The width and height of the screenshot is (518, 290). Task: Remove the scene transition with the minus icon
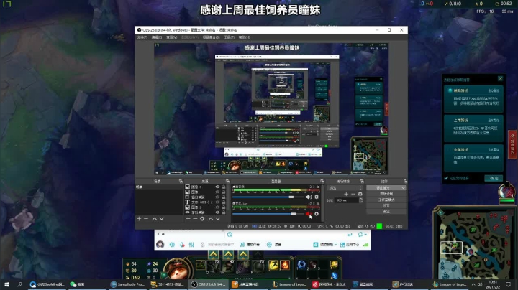coord(353,194)
